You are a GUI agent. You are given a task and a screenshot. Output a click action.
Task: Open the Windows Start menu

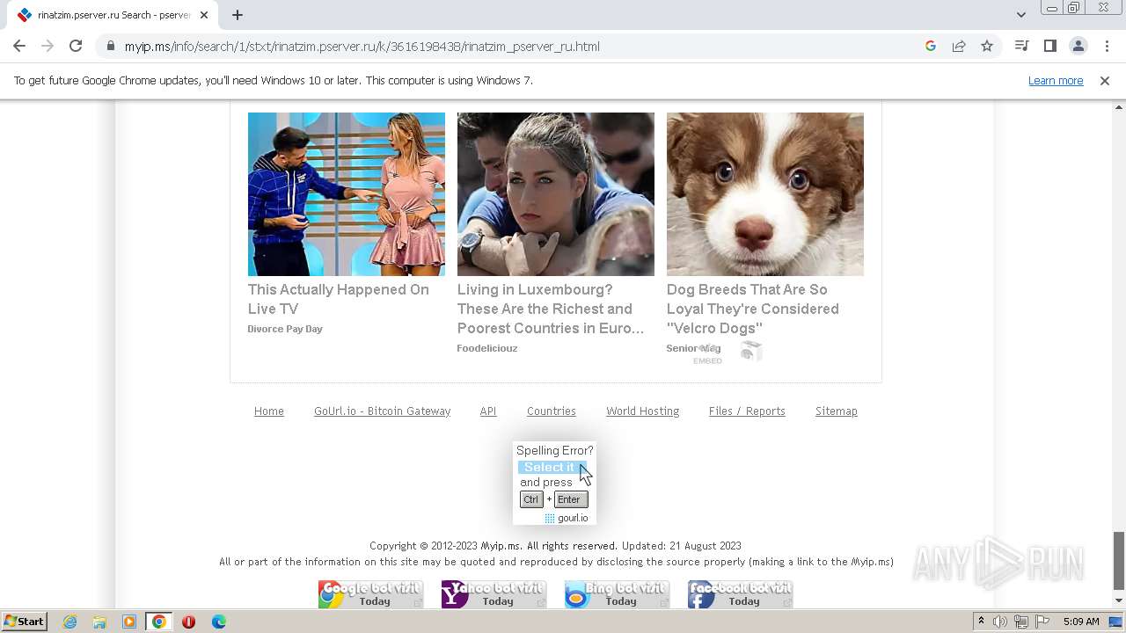click(25, 622)
